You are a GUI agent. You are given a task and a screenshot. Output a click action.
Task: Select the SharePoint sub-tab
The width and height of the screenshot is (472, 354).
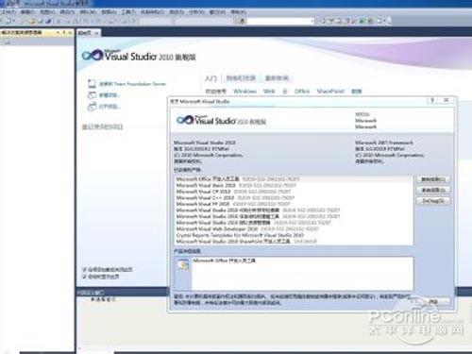click(330, 92)
